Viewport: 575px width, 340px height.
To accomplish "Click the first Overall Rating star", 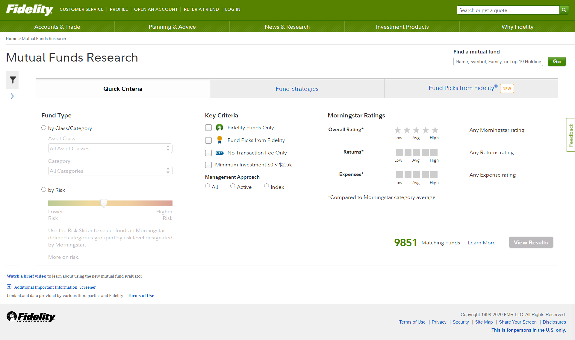I will pyautogui.click(x=397, y=130).
